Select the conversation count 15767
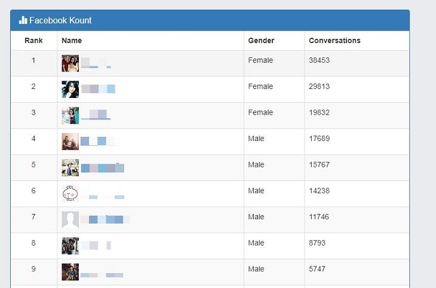Image resolution: width=436 pixels, height=288 pixels. click(319, 165)
